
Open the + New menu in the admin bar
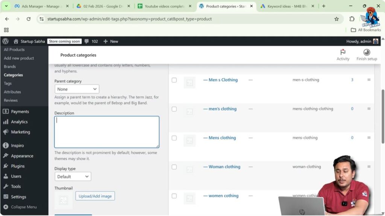[x=111, y=41]
